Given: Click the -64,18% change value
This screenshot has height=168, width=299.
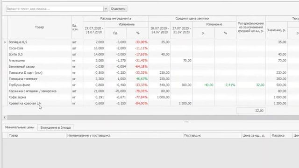Looking at the screenshot, I should [141, 66].
